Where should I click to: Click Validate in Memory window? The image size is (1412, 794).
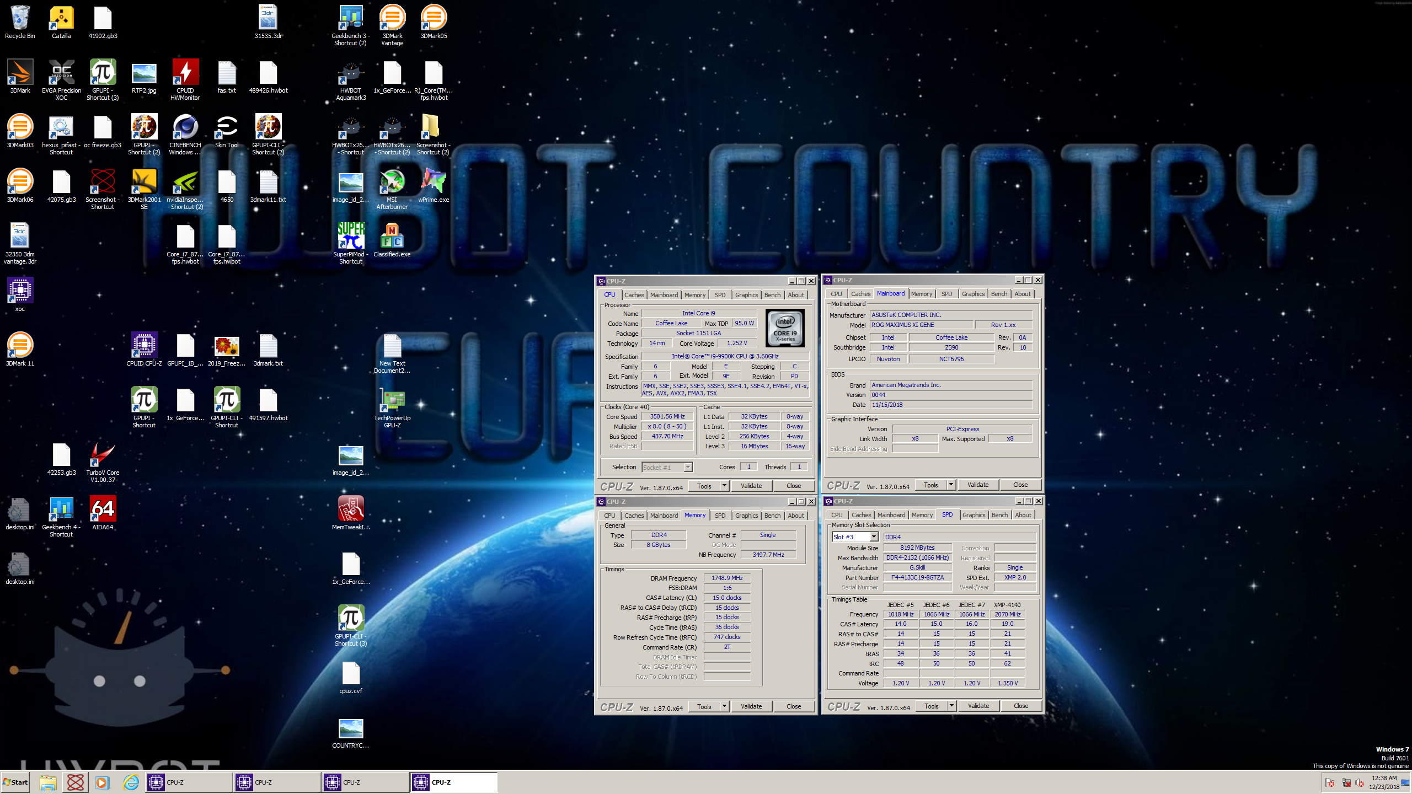[751, 706]
